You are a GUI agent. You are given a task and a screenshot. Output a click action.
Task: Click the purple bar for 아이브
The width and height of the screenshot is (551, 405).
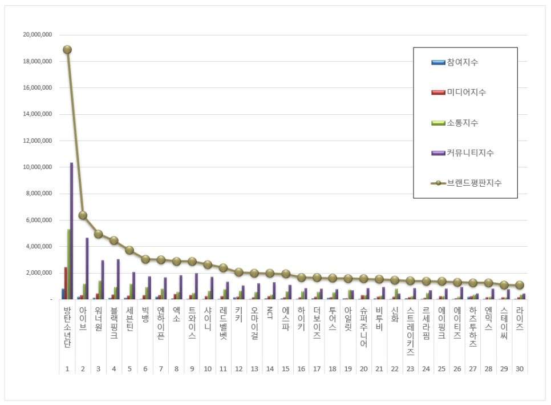pos(87,268)
